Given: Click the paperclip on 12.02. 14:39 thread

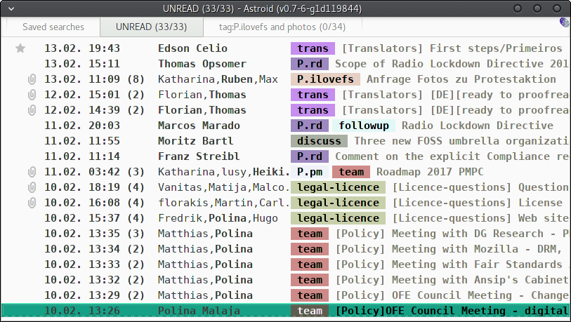Looking at the screenshot, I should pos(31,110).
